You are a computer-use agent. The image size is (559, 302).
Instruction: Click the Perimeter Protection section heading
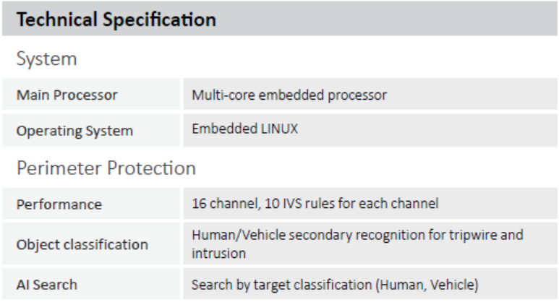106,168
